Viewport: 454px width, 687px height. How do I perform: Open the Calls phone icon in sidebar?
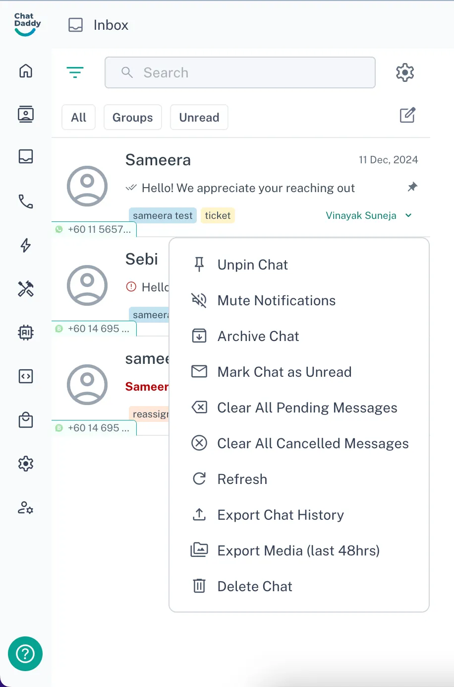(x=26, y=201)
